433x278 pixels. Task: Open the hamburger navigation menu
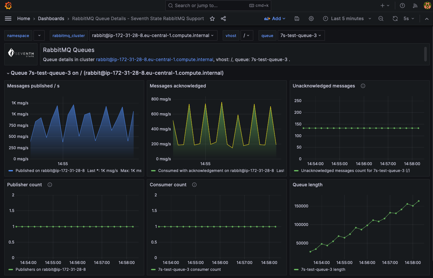pyautogui.click(x=8, y=19)
